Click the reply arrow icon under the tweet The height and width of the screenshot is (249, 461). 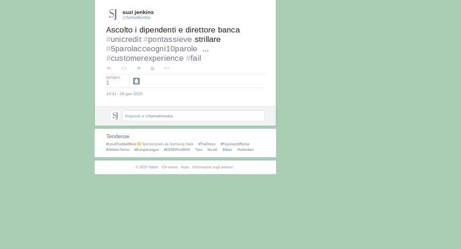(x=109, y=68)
